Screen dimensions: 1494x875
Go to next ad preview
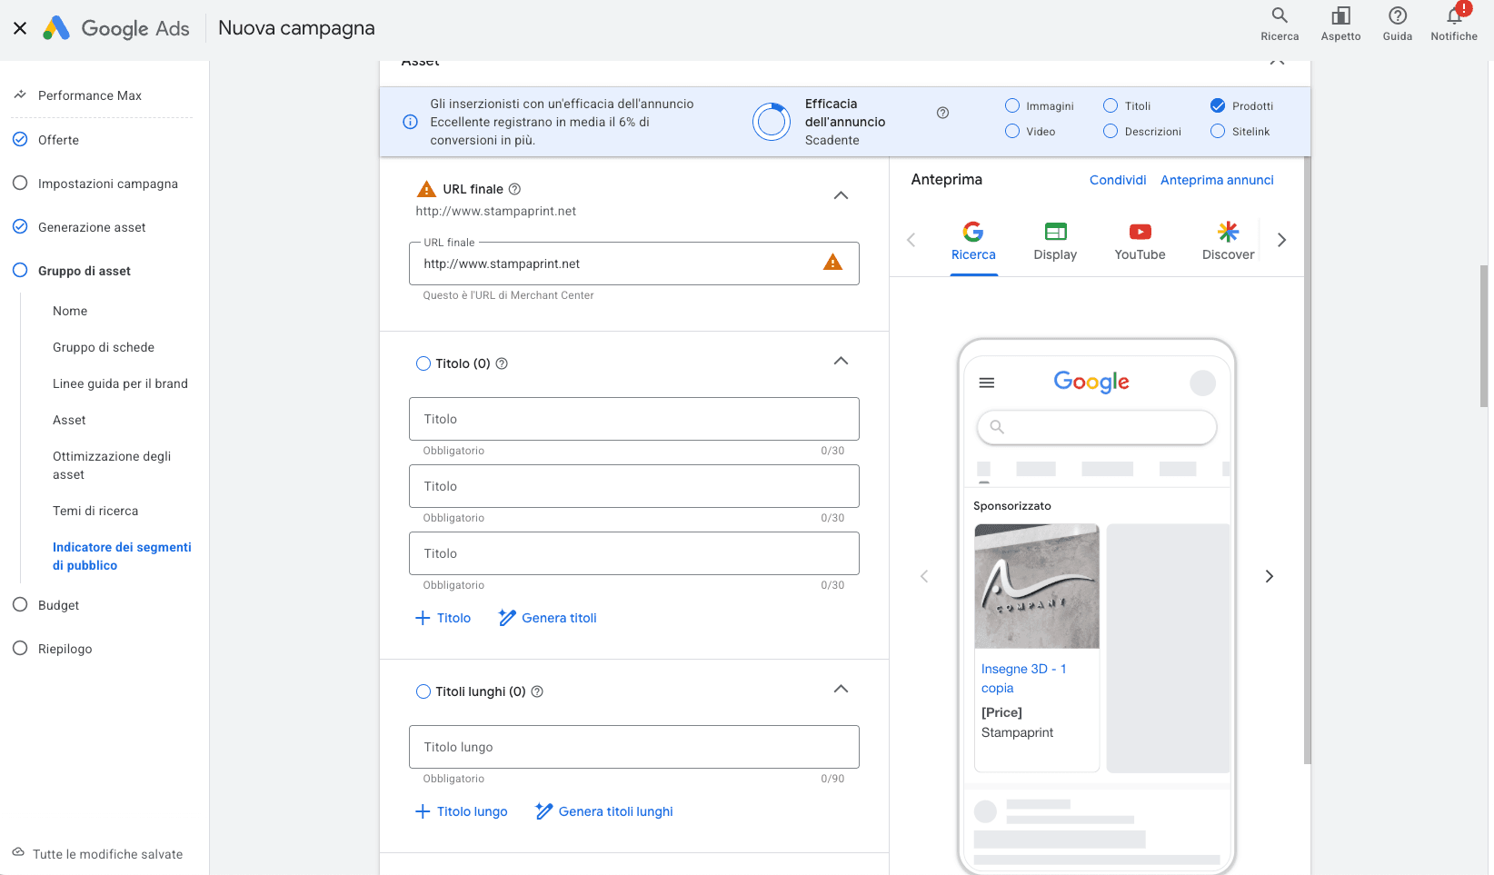pyautogui.click(x=1270, y=576)
